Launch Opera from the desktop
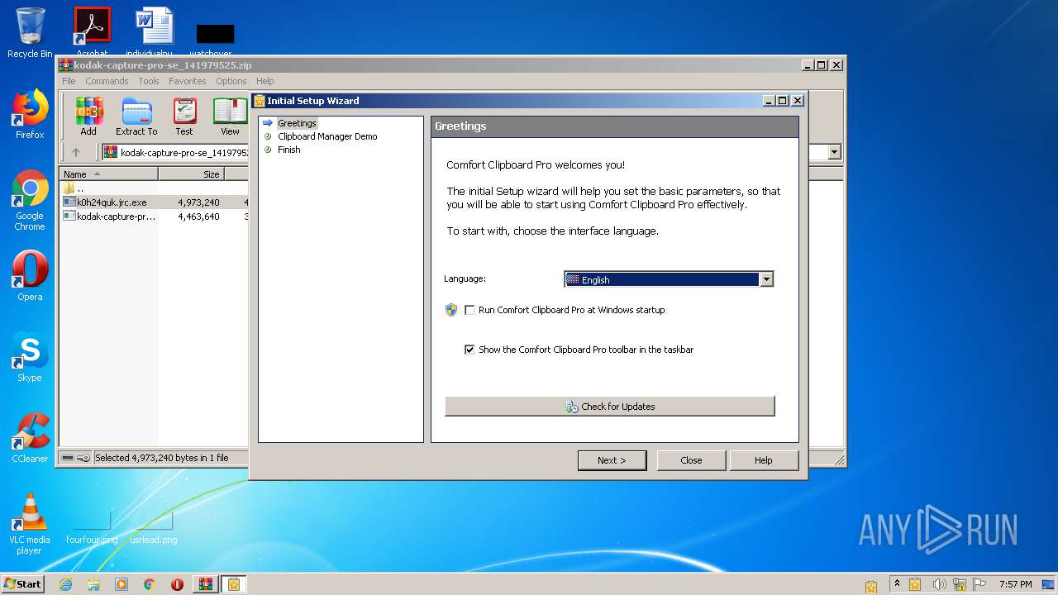1058x595 pixels. [x=30, y=276]
